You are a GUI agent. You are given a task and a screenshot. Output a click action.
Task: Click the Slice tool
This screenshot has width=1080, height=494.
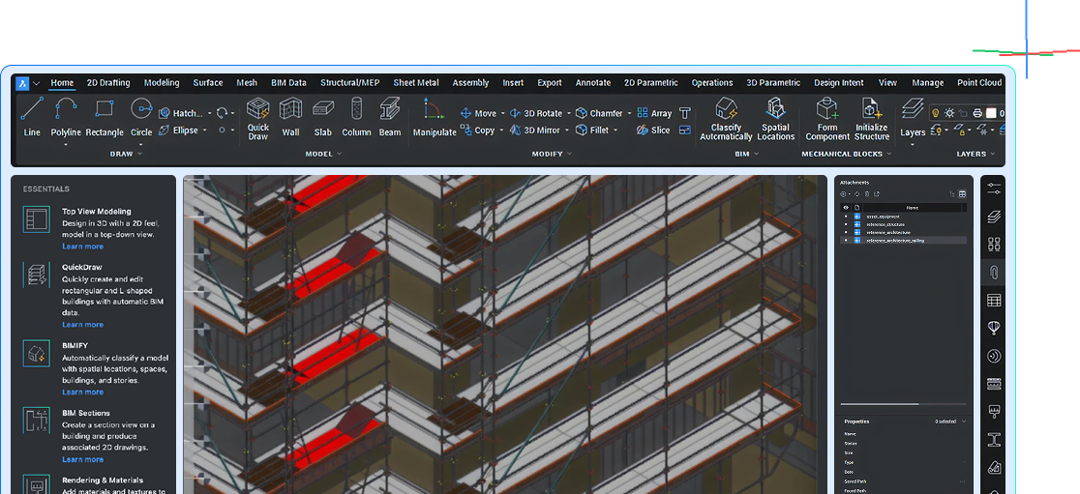click(x=653, y=131)
